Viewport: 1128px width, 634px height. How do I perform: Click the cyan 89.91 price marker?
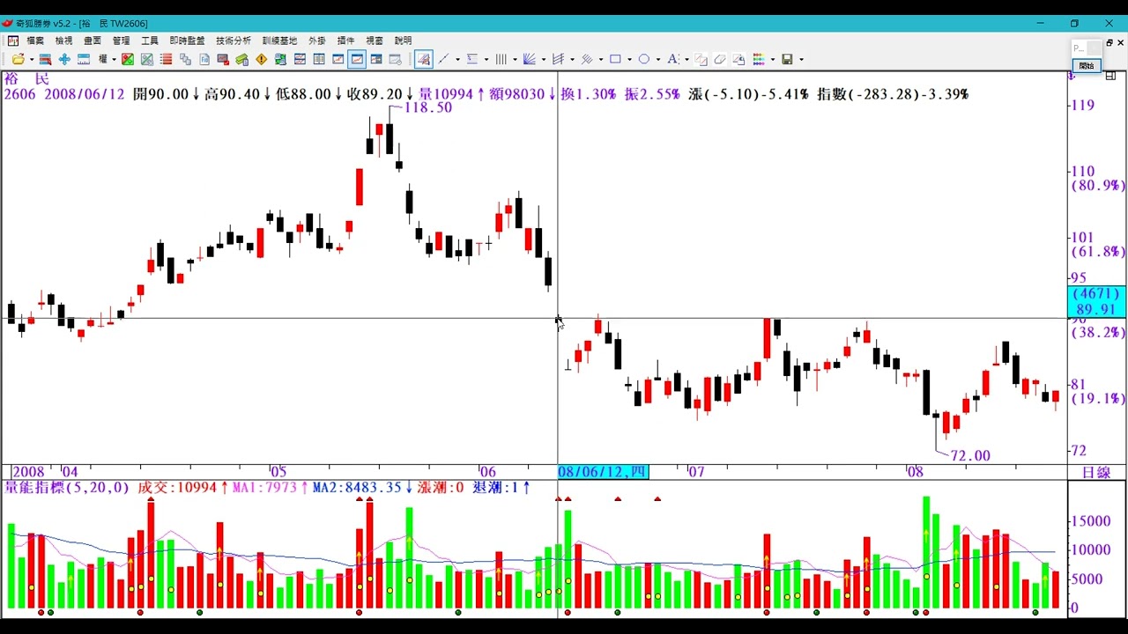pos(1096,309)
